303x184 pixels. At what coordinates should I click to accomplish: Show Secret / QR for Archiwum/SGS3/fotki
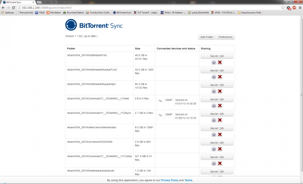[x=217, y=142]
